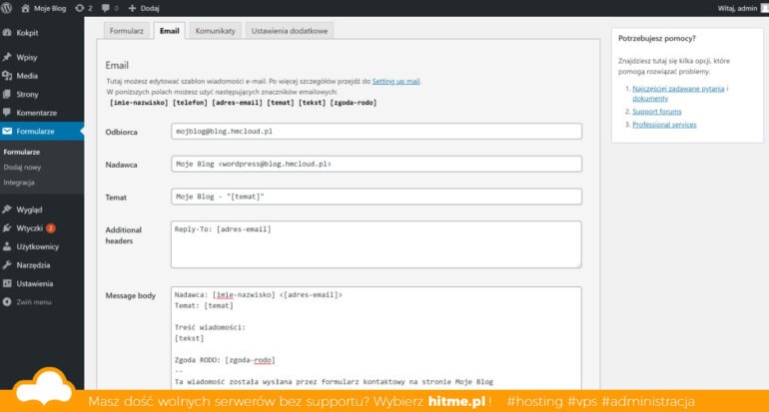Focus the Message body textarea
769x412 pixels.
coord(377,338)
